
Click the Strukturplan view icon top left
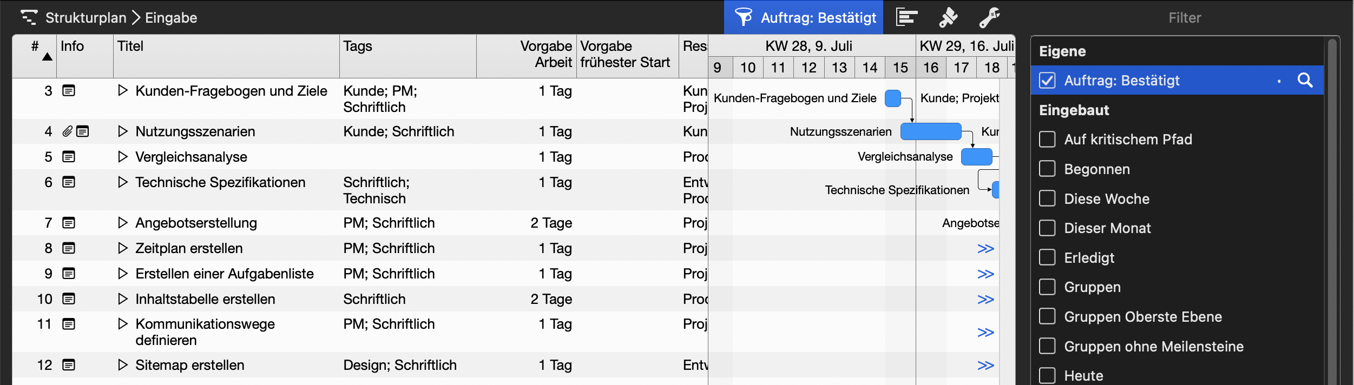tap(30, 17)
